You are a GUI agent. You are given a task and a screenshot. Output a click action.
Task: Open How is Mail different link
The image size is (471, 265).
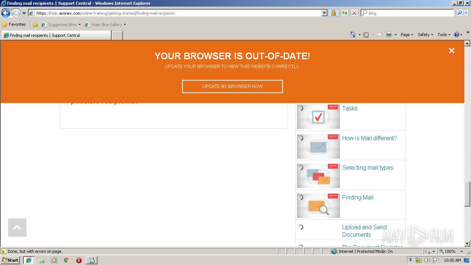click(x=369, y=138)
